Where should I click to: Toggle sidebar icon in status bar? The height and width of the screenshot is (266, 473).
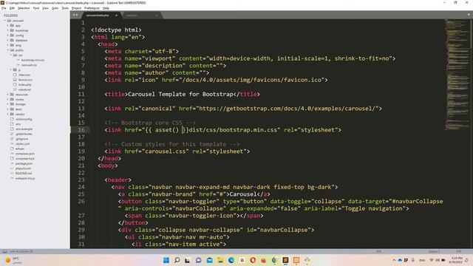click(4, 251)
